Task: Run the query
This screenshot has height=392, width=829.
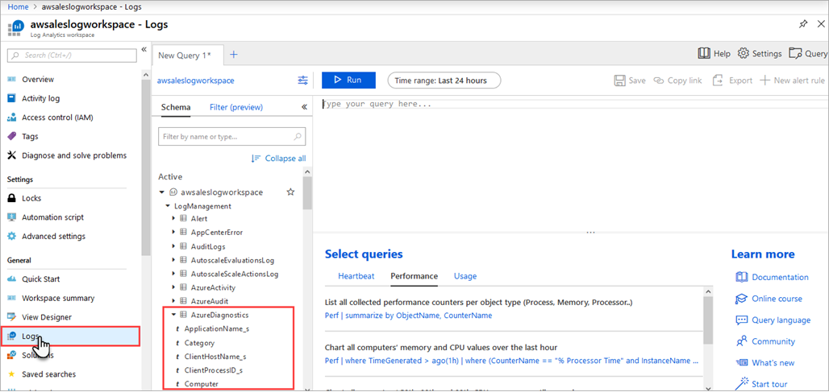Action: point(348,80)
